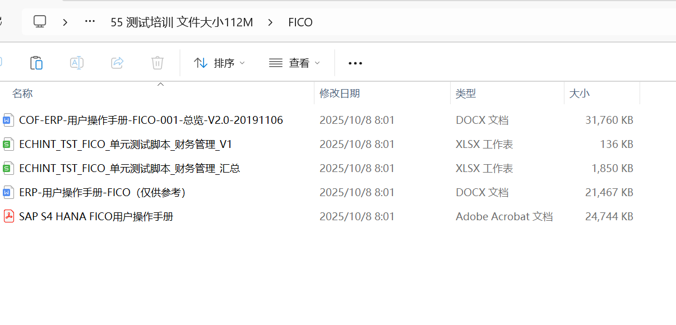Image resolution: width=676 pixels, height=325 pixels.
Task: Select ERP-用户操作手册-FICO（仅供参考）file
Action: pos(103,192)
